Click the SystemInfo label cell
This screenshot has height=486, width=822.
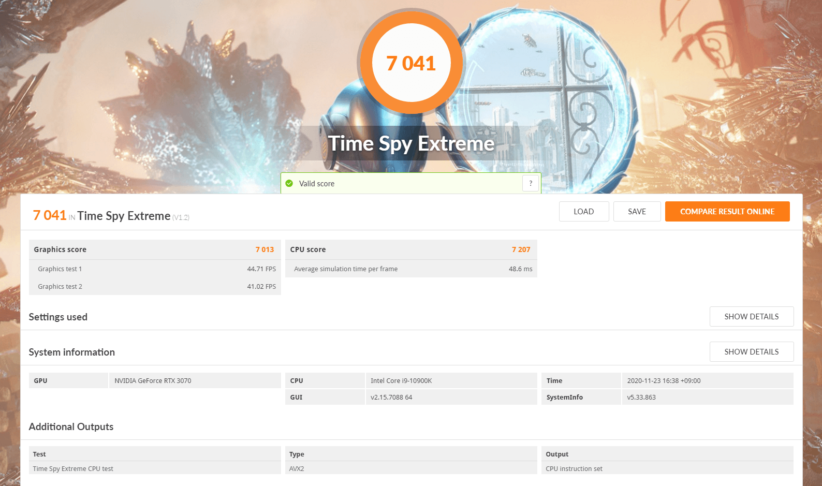[581, 397]
